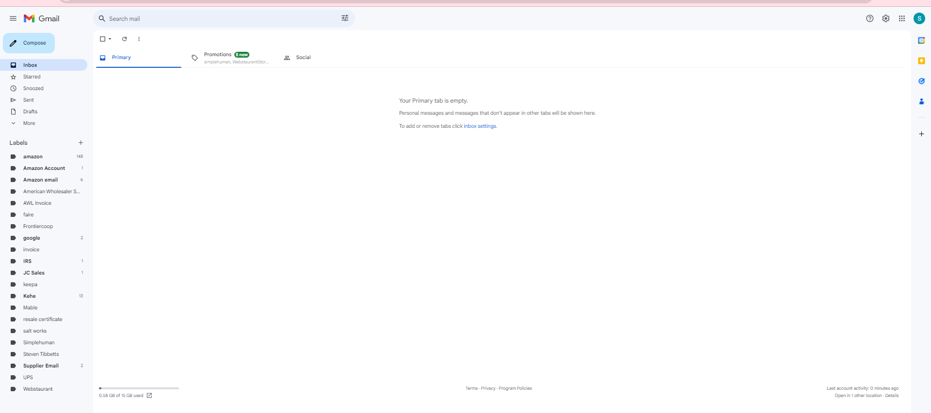
Task: Create new label plus icon
Action: [x=81, y=143]
